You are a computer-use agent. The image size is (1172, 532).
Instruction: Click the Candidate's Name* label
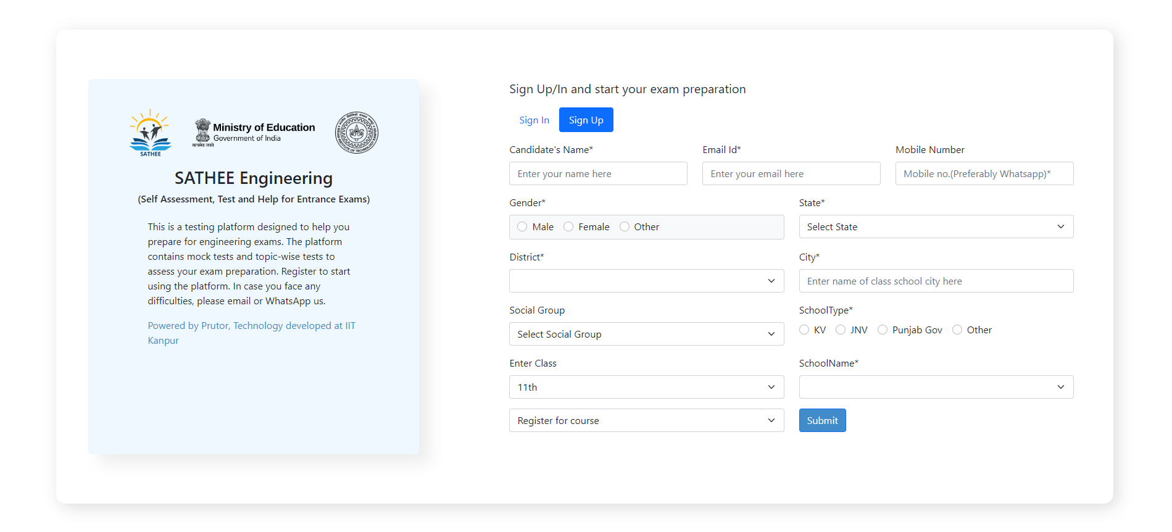point(551,149)
